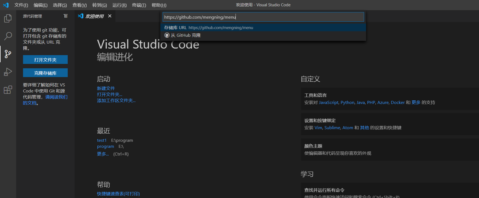Open the Extensions view in activity bar
Image resolution: width=479 pixels, height=198 pixels.
coord(8,90)
